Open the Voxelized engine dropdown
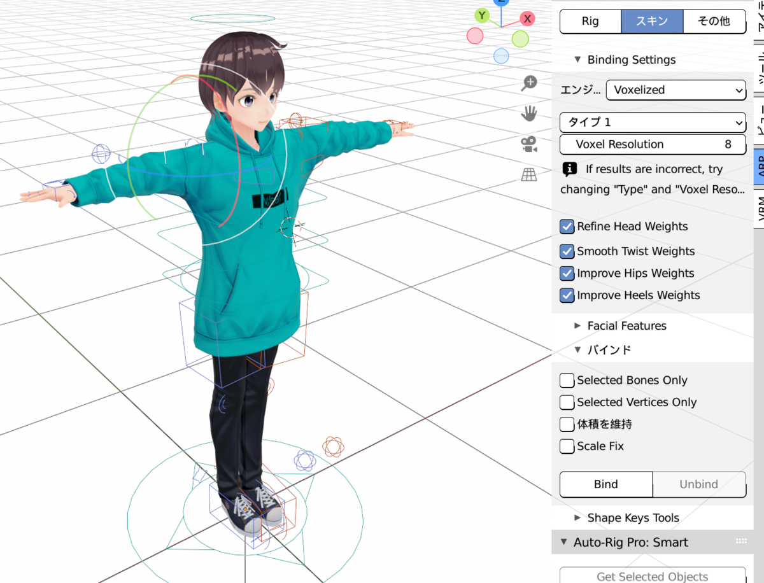 676,90
